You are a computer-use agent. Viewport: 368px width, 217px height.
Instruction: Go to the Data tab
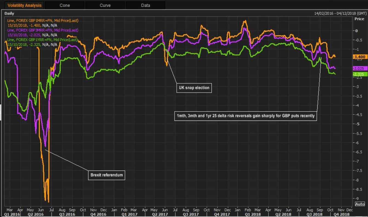[146, 5]
